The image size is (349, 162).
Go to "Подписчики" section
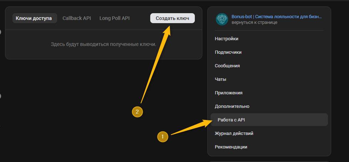[x=228, y=52]
